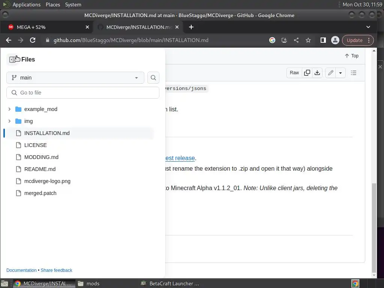Switch to mods window in taskbar
This screenshot has height=288, width=384.
pos(88,283)
